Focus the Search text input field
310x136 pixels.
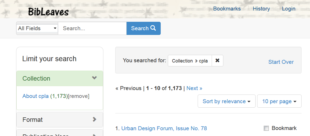92,28
